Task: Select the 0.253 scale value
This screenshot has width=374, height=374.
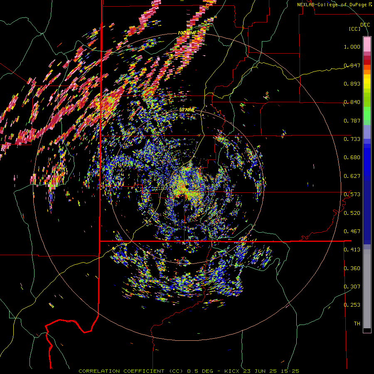Action: click(352, 305)
